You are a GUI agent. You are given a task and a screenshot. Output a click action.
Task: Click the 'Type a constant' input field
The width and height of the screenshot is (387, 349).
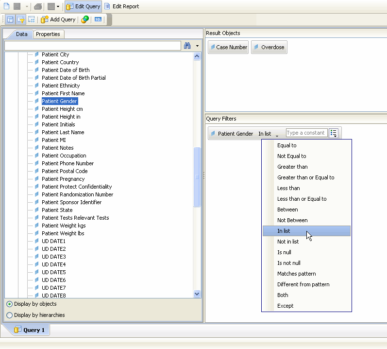[x=306, y=133]
